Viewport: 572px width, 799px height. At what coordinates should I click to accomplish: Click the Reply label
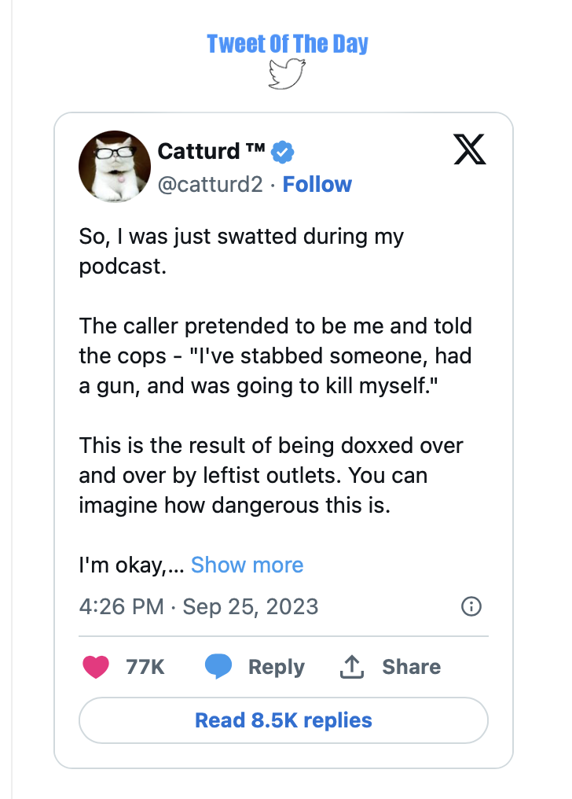point(277,667)
